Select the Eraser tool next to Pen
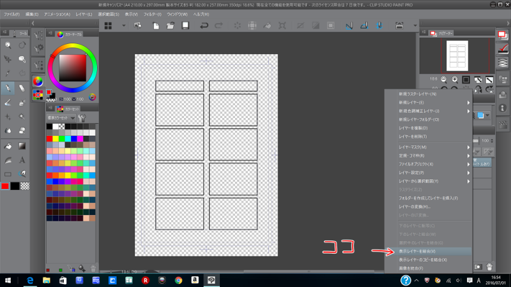The image size is (511, 287). [22, 88]
